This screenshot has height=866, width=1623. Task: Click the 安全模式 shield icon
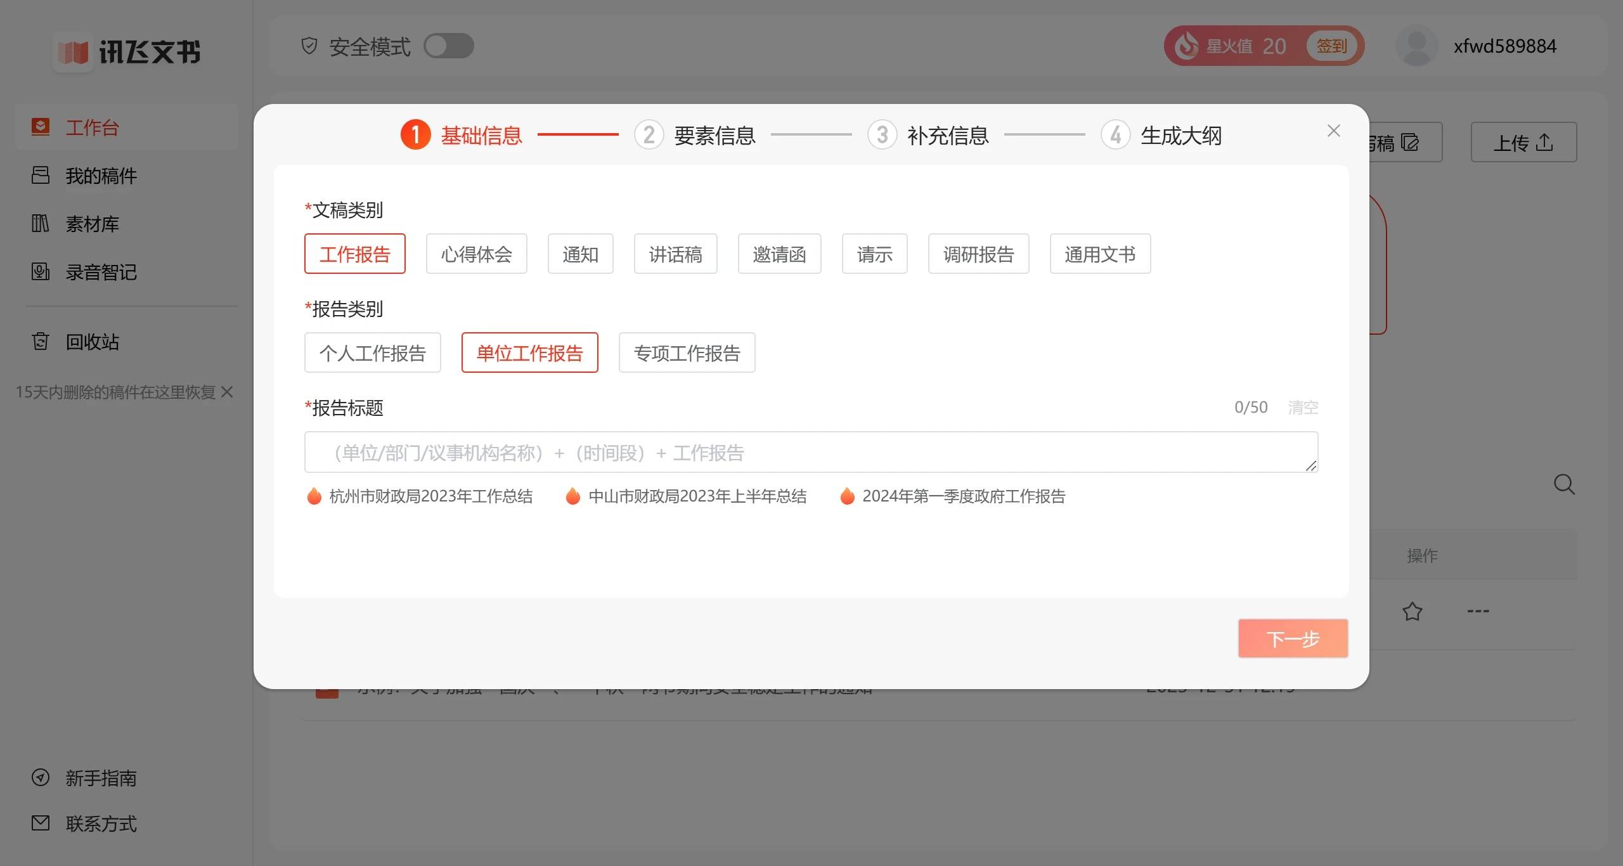pos(309,46)
